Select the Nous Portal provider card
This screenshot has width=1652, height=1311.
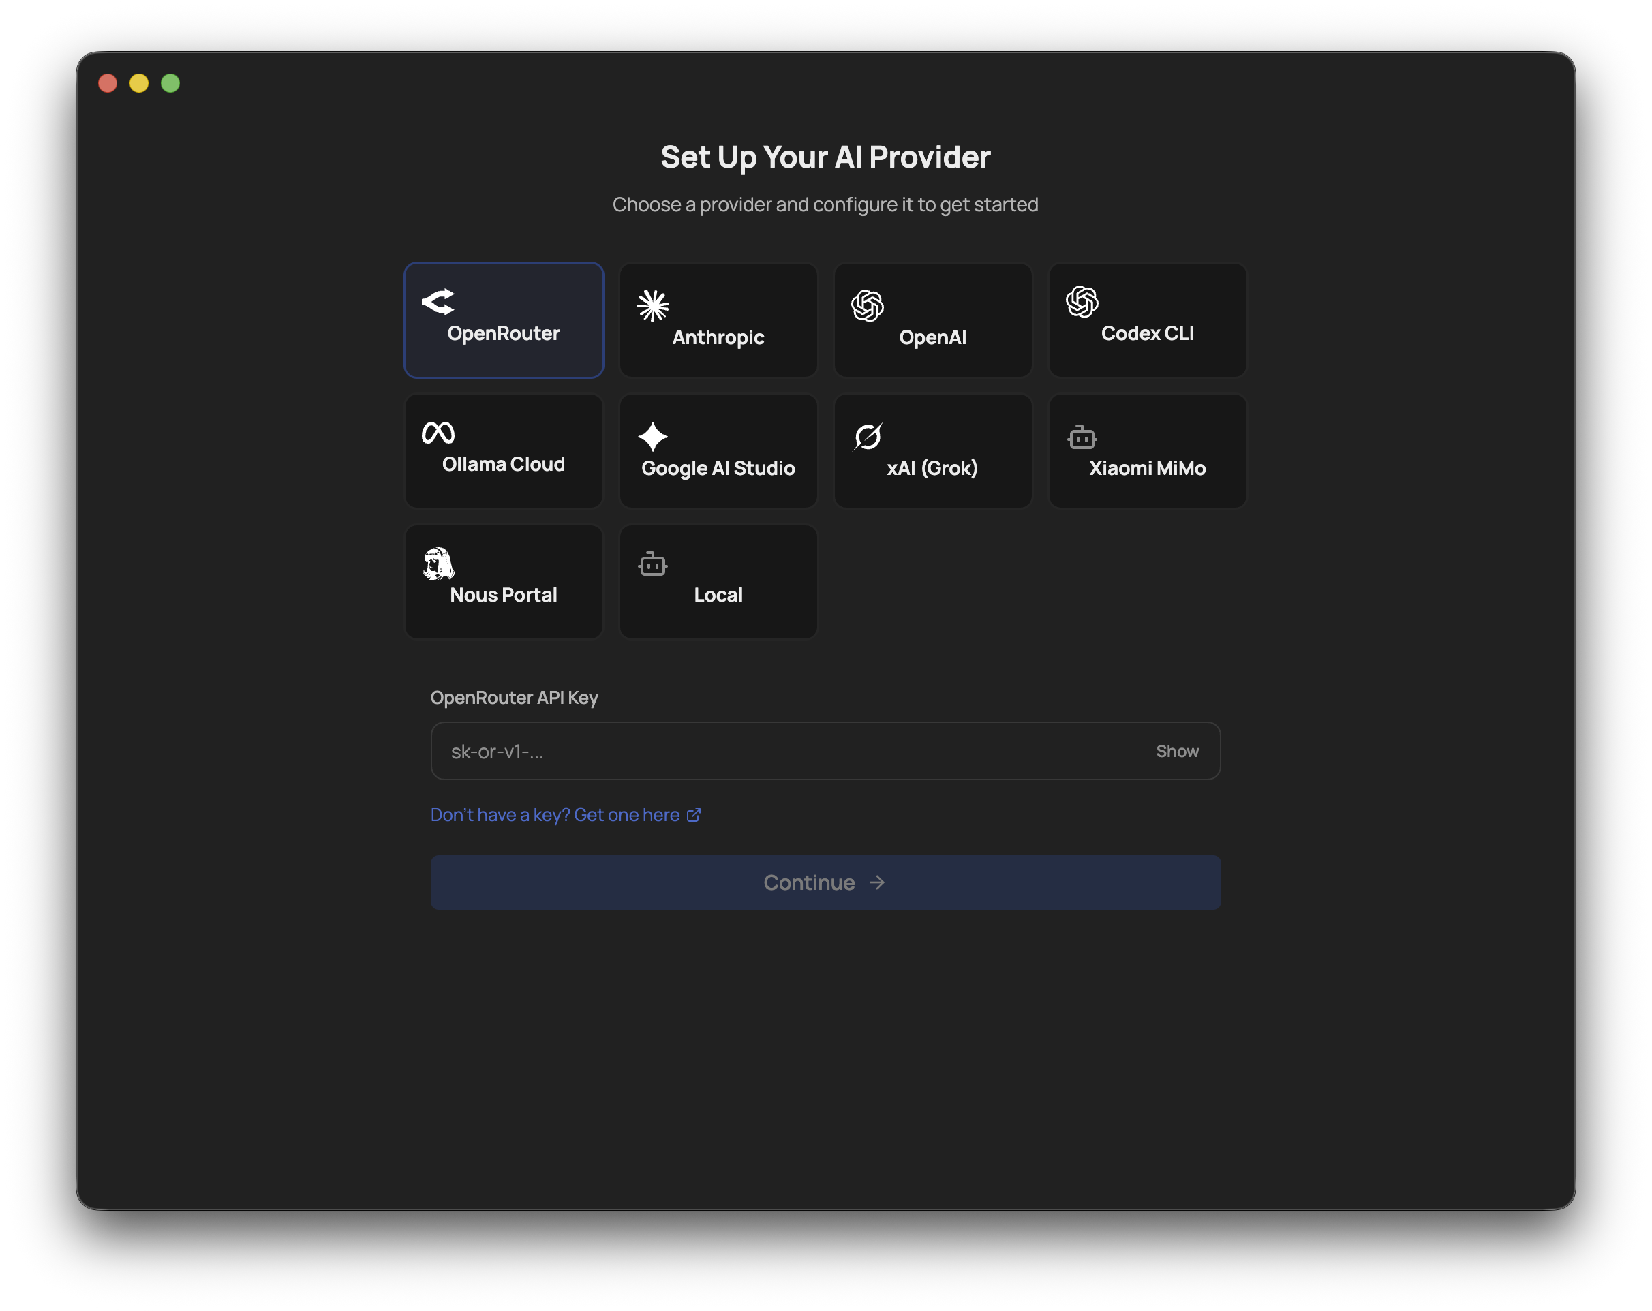click(504, 581)
